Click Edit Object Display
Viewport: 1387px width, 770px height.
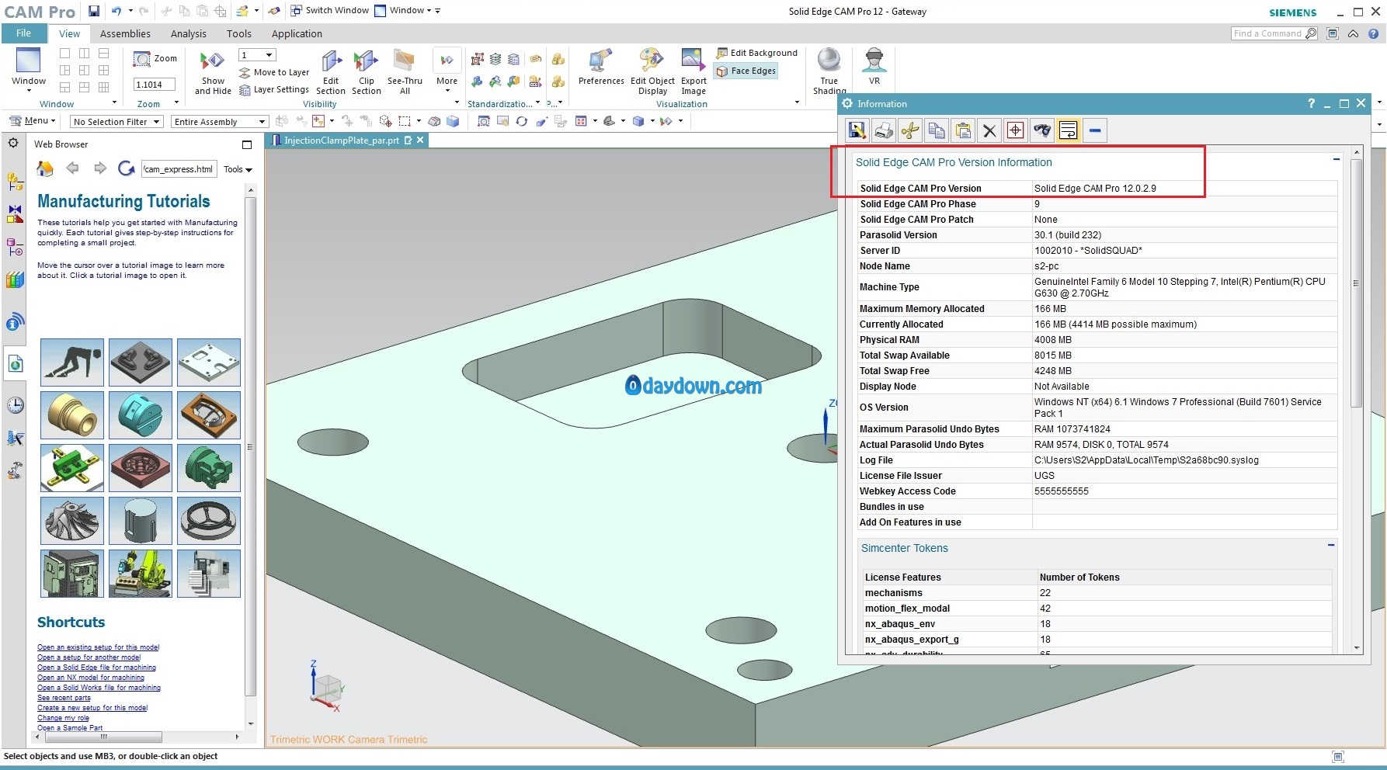pyautogui.click(x=652, y=72)
